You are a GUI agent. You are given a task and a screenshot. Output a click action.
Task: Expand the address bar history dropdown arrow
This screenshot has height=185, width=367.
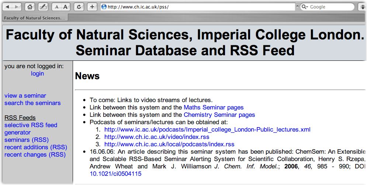pyautogui.click(x=297, y=7)
